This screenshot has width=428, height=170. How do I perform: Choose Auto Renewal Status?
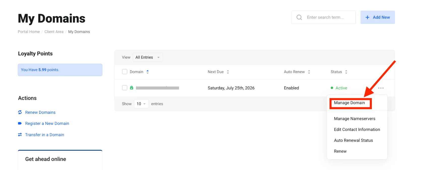point(353,140)
